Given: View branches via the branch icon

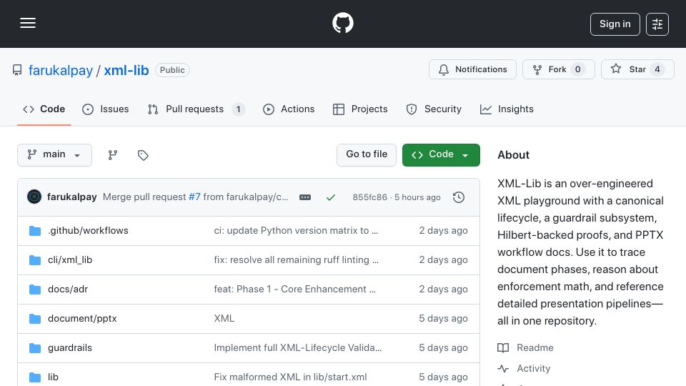Looking at the screenshot, I should coord(113,155).
